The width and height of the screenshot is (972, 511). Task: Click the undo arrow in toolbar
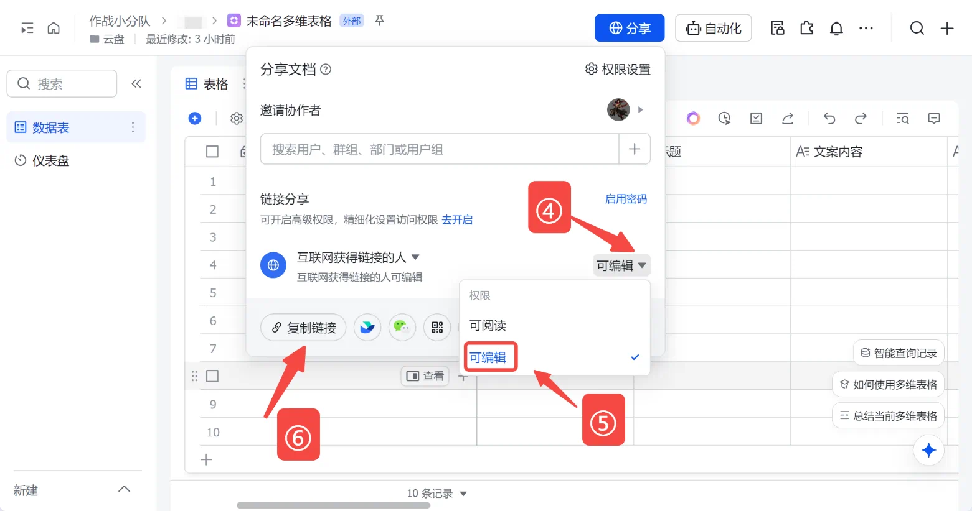829,118
